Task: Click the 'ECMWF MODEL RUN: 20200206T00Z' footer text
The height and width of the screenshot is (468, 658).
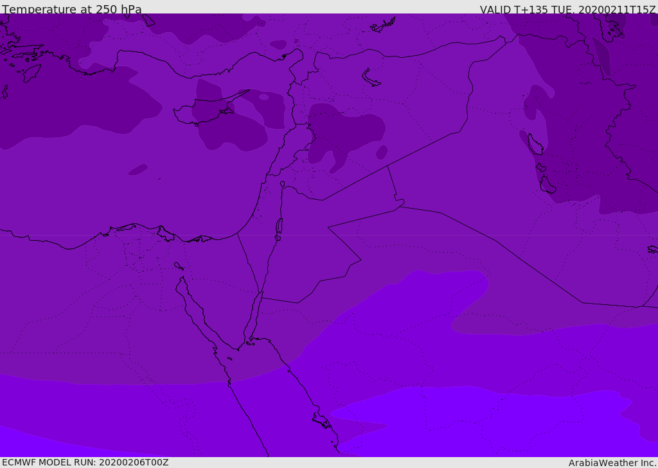Action: 85,462
